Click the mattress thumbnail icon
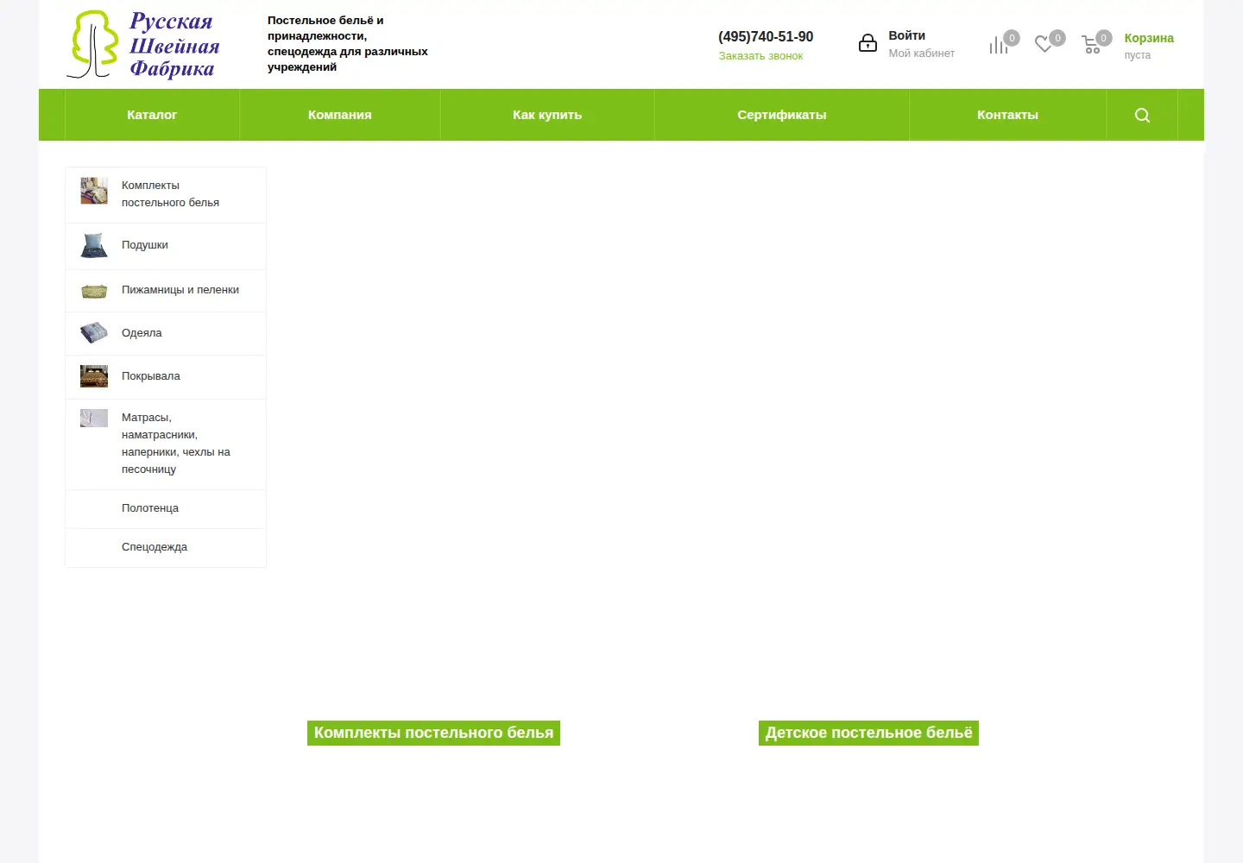Screen dimensions: 1243x863 point(94,418)
